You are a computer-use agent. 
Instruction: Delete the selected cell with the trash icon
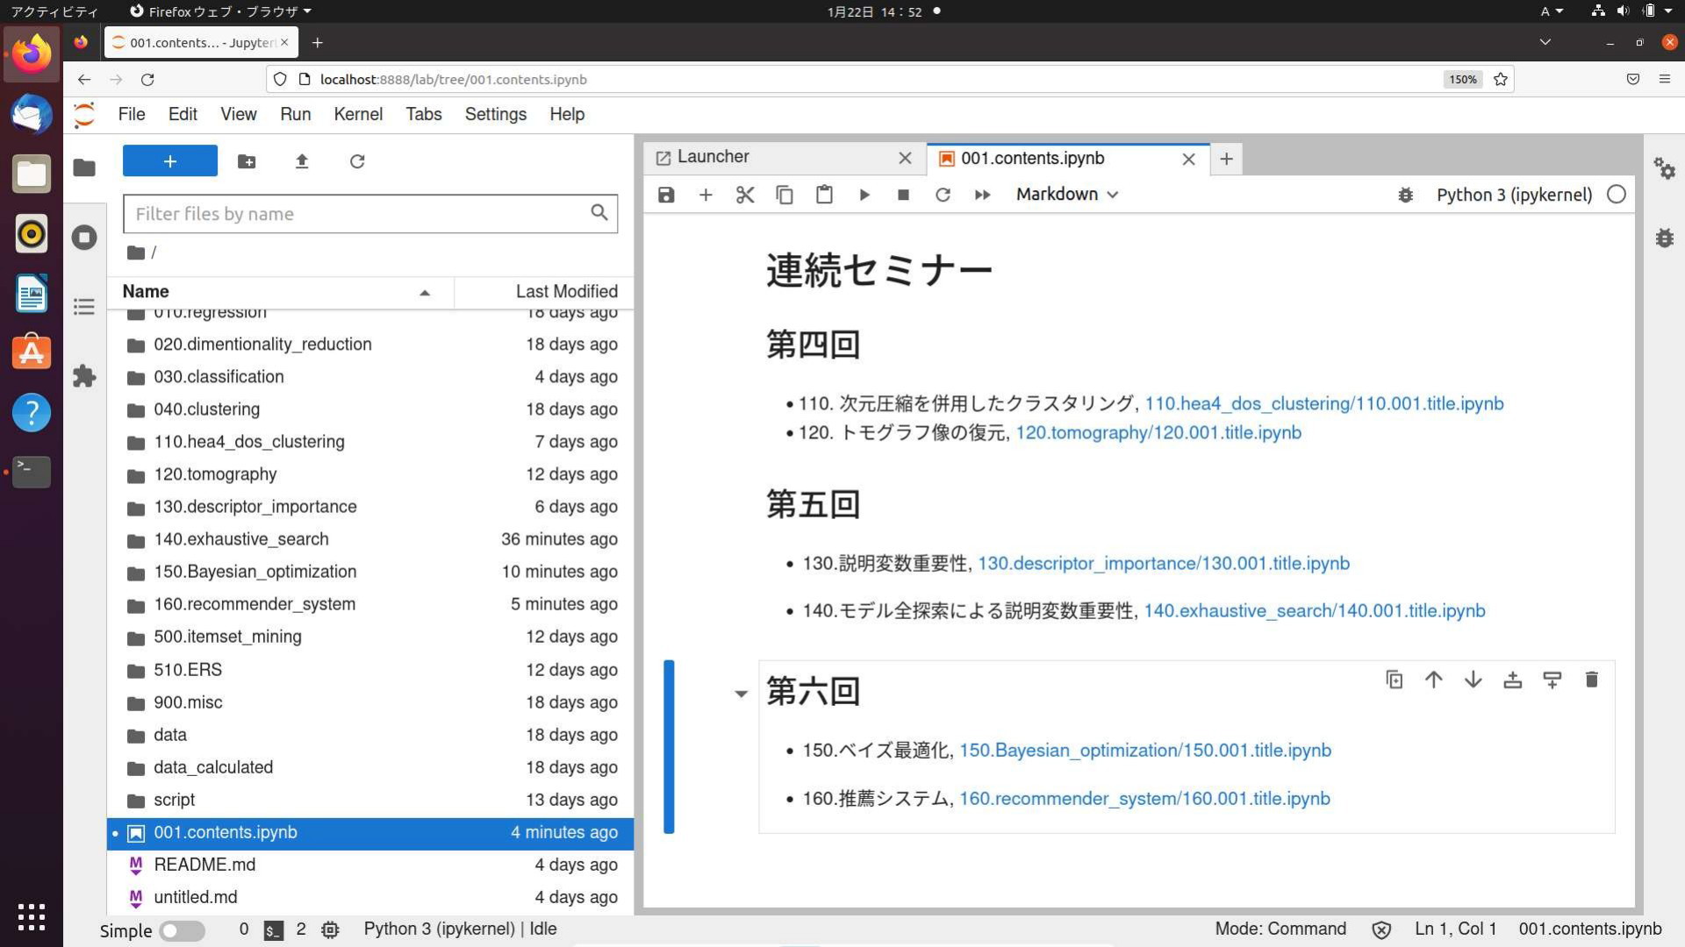[x=1591, y=680]
